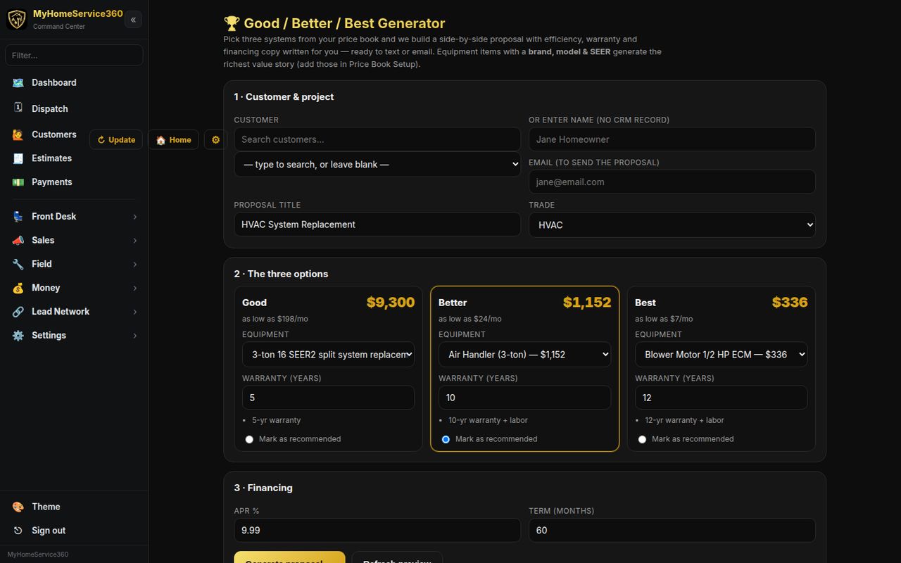
Task: Click the Home button
Action: [x=173, y=139]
